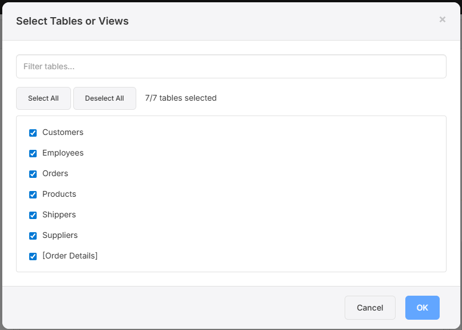Image resolution: width=462 pixels, height=330 pixels.
Task: Click the Products table name text
Action: click(59, 194)
